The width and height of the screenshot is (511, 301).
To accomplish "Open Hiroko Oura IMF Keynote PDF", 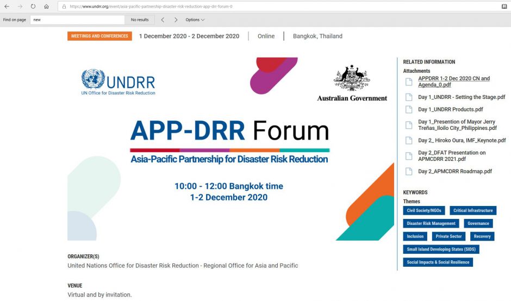I will (462, 140).
